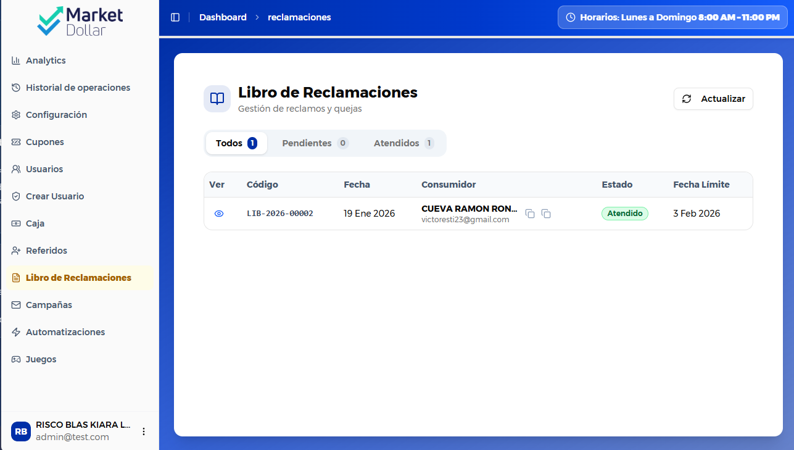Screen dimensions: 794x450
Task: Click email victoresti23@gmail.com
Action: pos(465,219)
